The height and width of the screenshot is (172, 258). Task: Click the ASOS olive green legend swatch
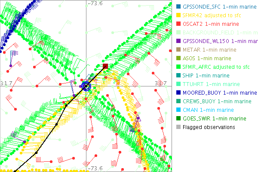[x=178, y=58]
